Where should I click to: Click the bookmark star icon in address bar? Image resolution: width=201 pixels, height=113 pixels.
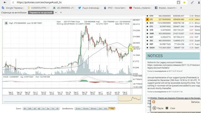coord(184,3)
